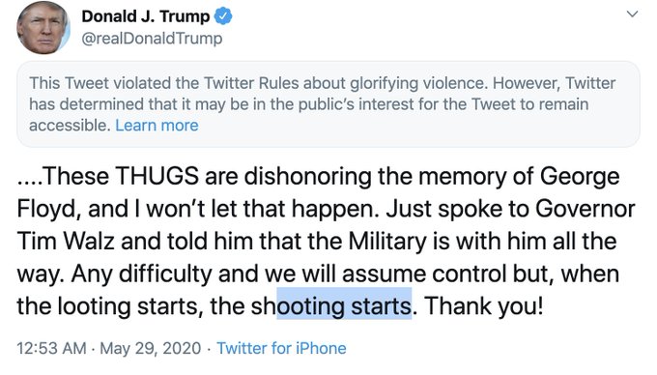Click the Donald J. Trump display name
The width and height of the screenshot is (657, 375).
point(145,16)
